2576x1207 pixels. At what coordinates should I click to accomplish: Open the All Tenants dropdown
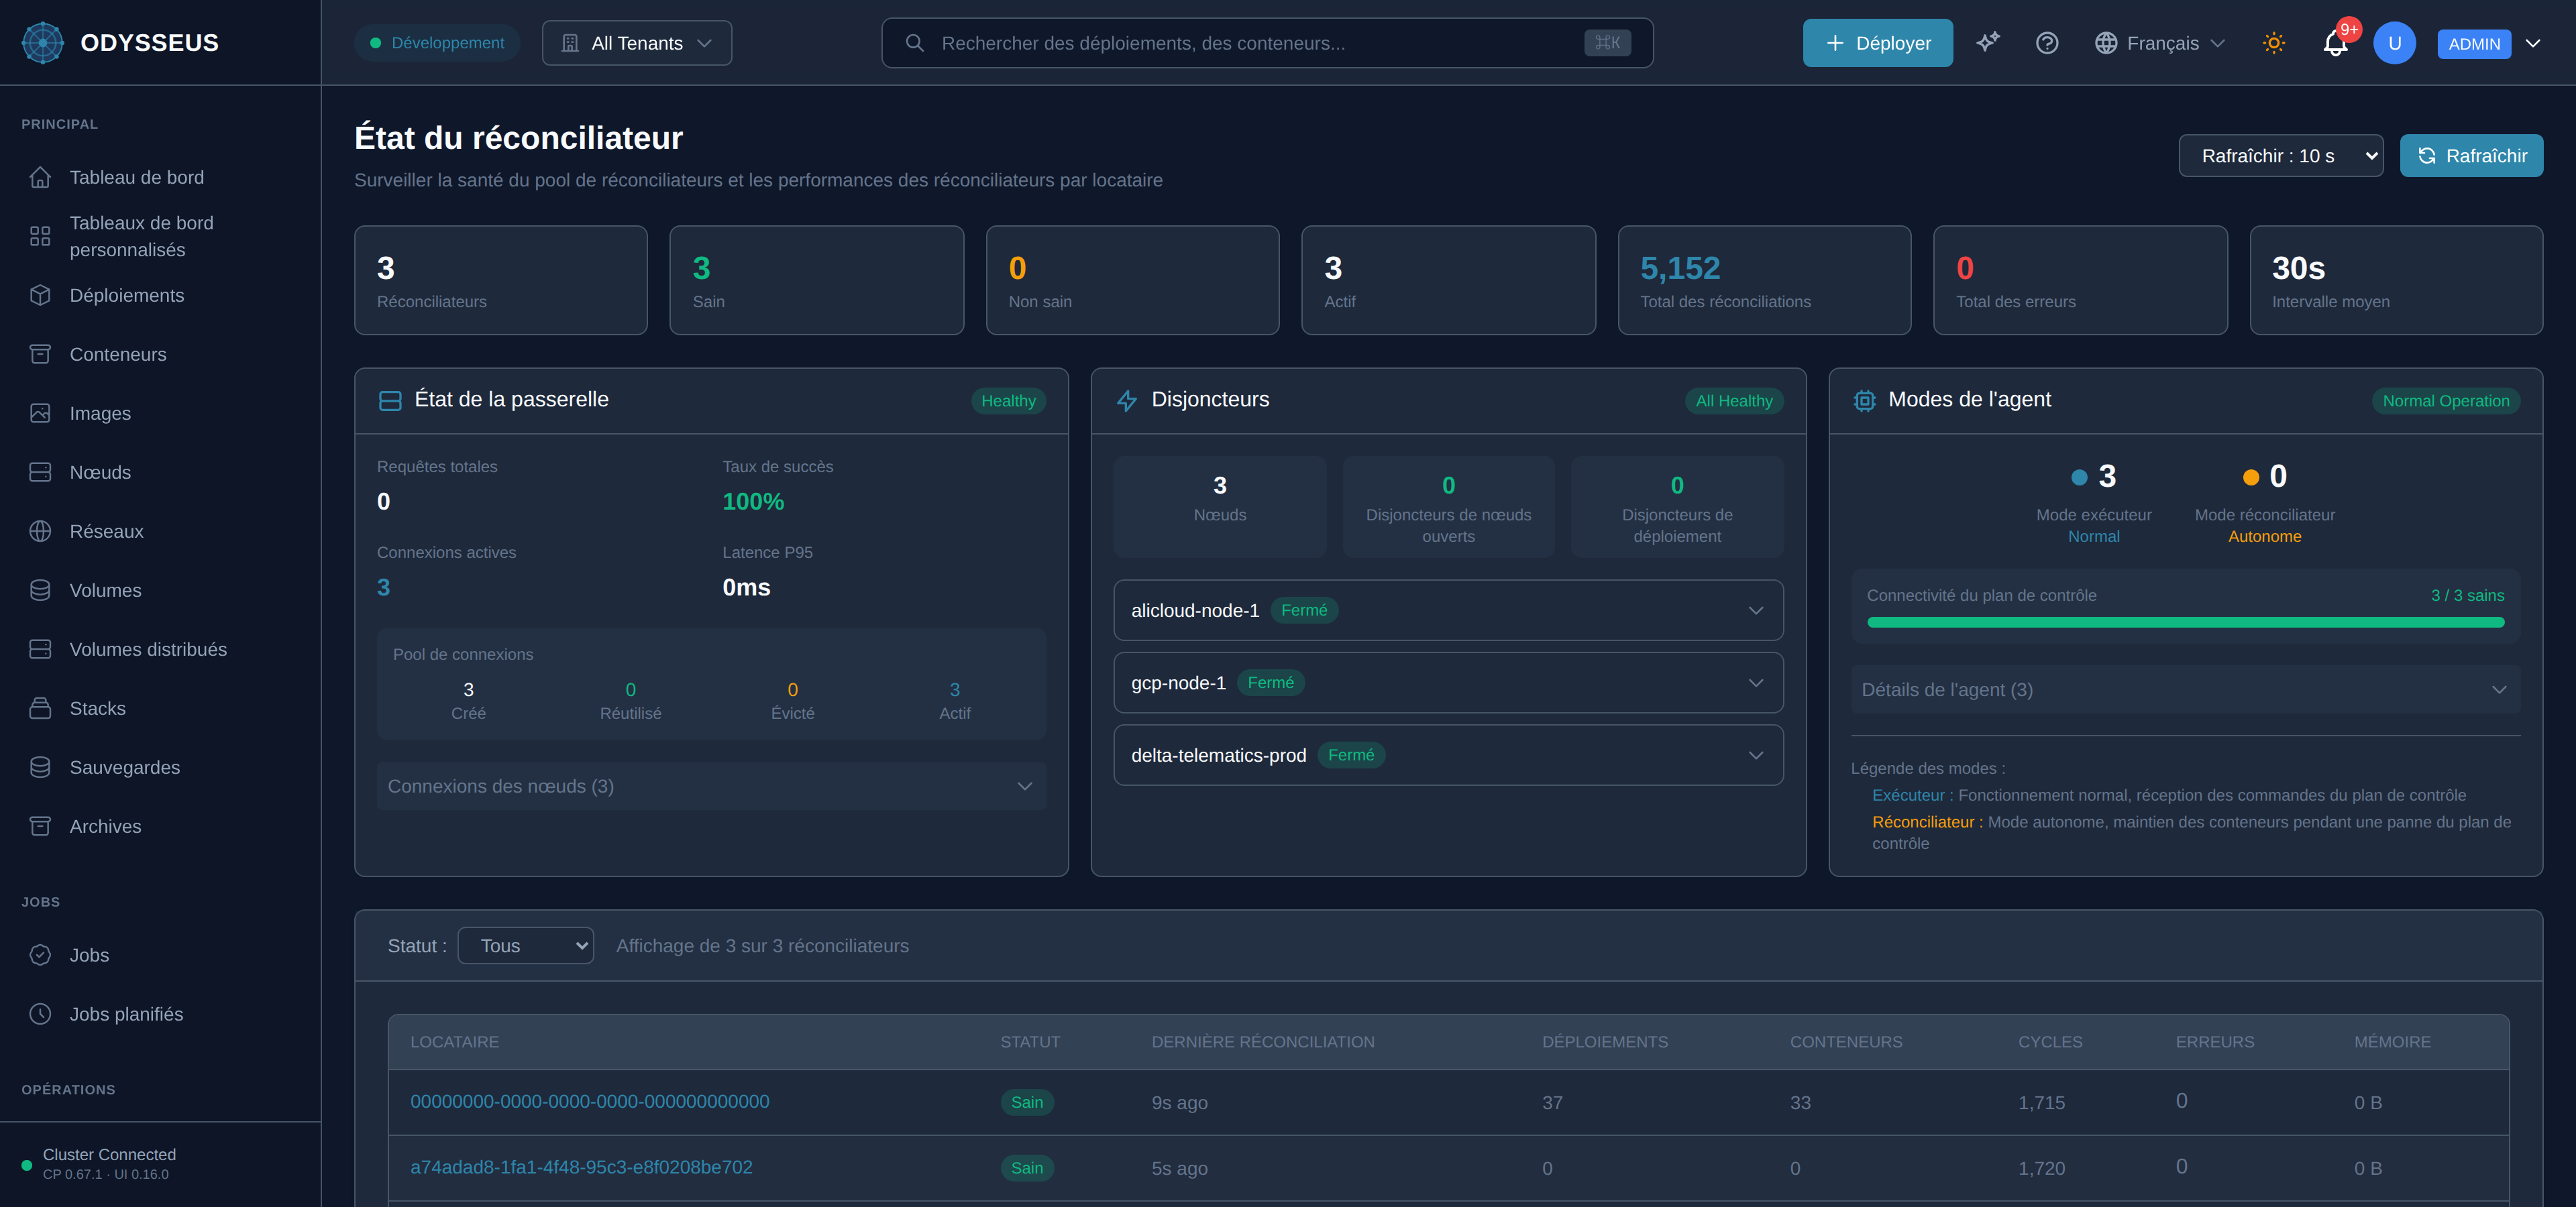[x=636, y=43]
